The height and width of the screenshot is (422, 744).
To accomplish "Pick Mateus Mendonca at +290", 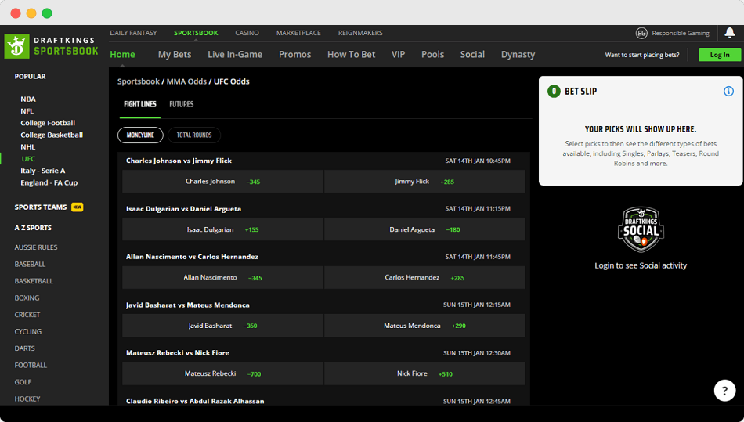I will point(424,326).
